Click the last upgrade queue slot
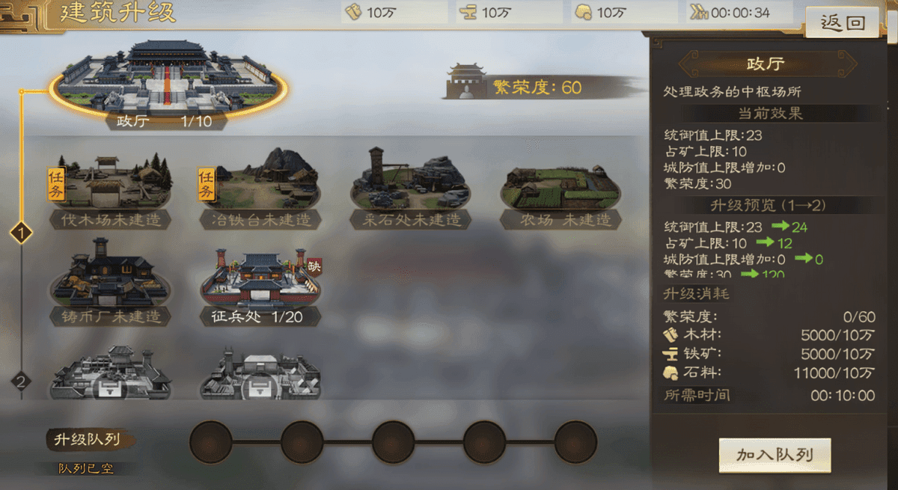 point(575,442)
